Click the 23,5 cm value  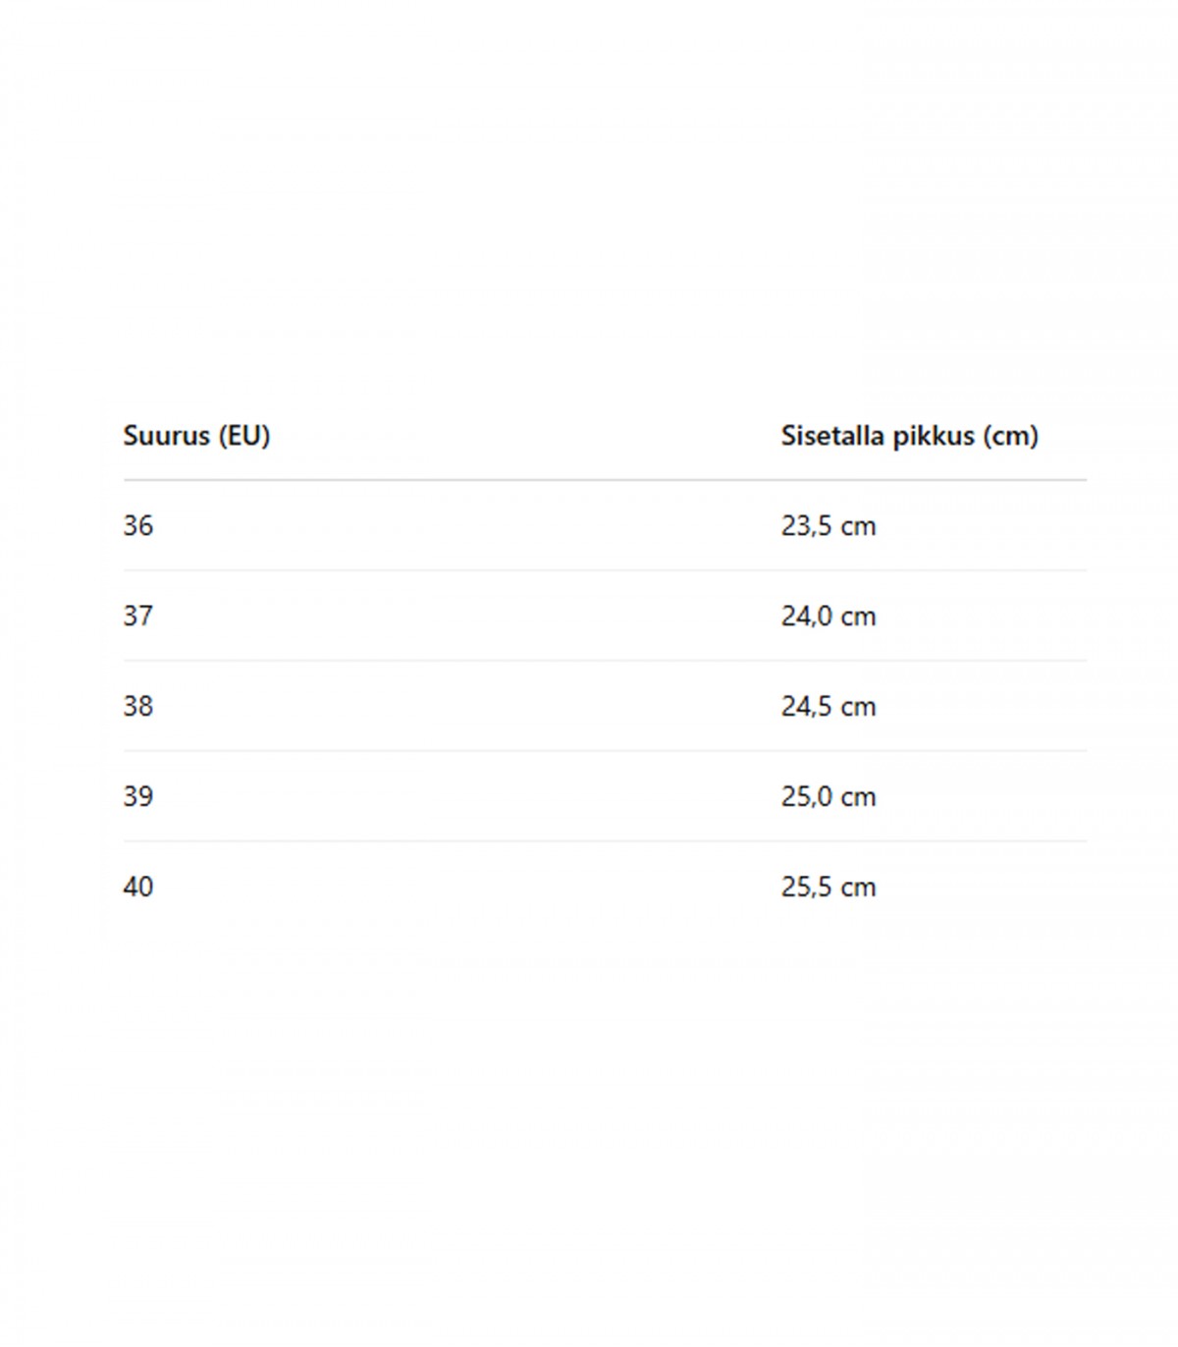pyautogui.click(x=828, y=525)
